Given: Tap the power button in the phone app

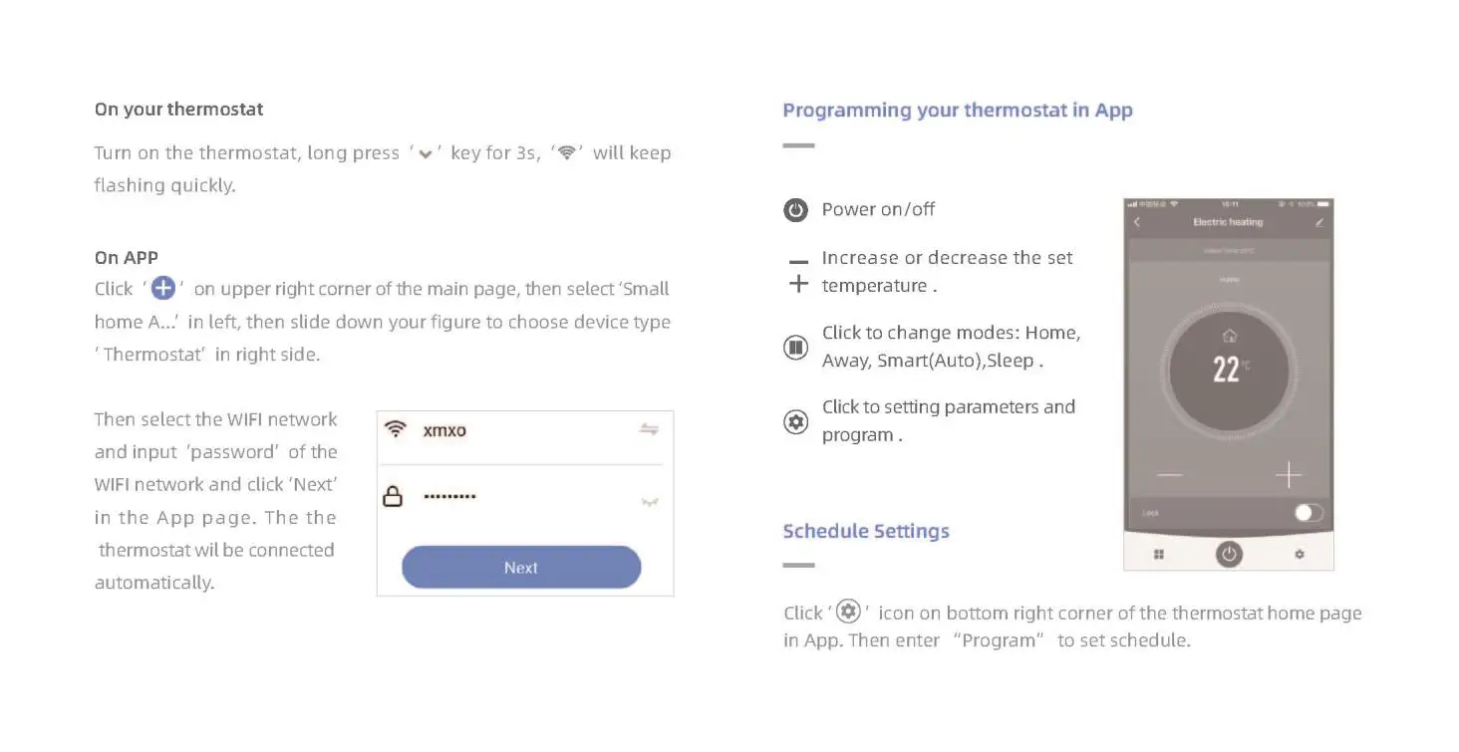Looking at the screenshot, I should pos(1228,554).
